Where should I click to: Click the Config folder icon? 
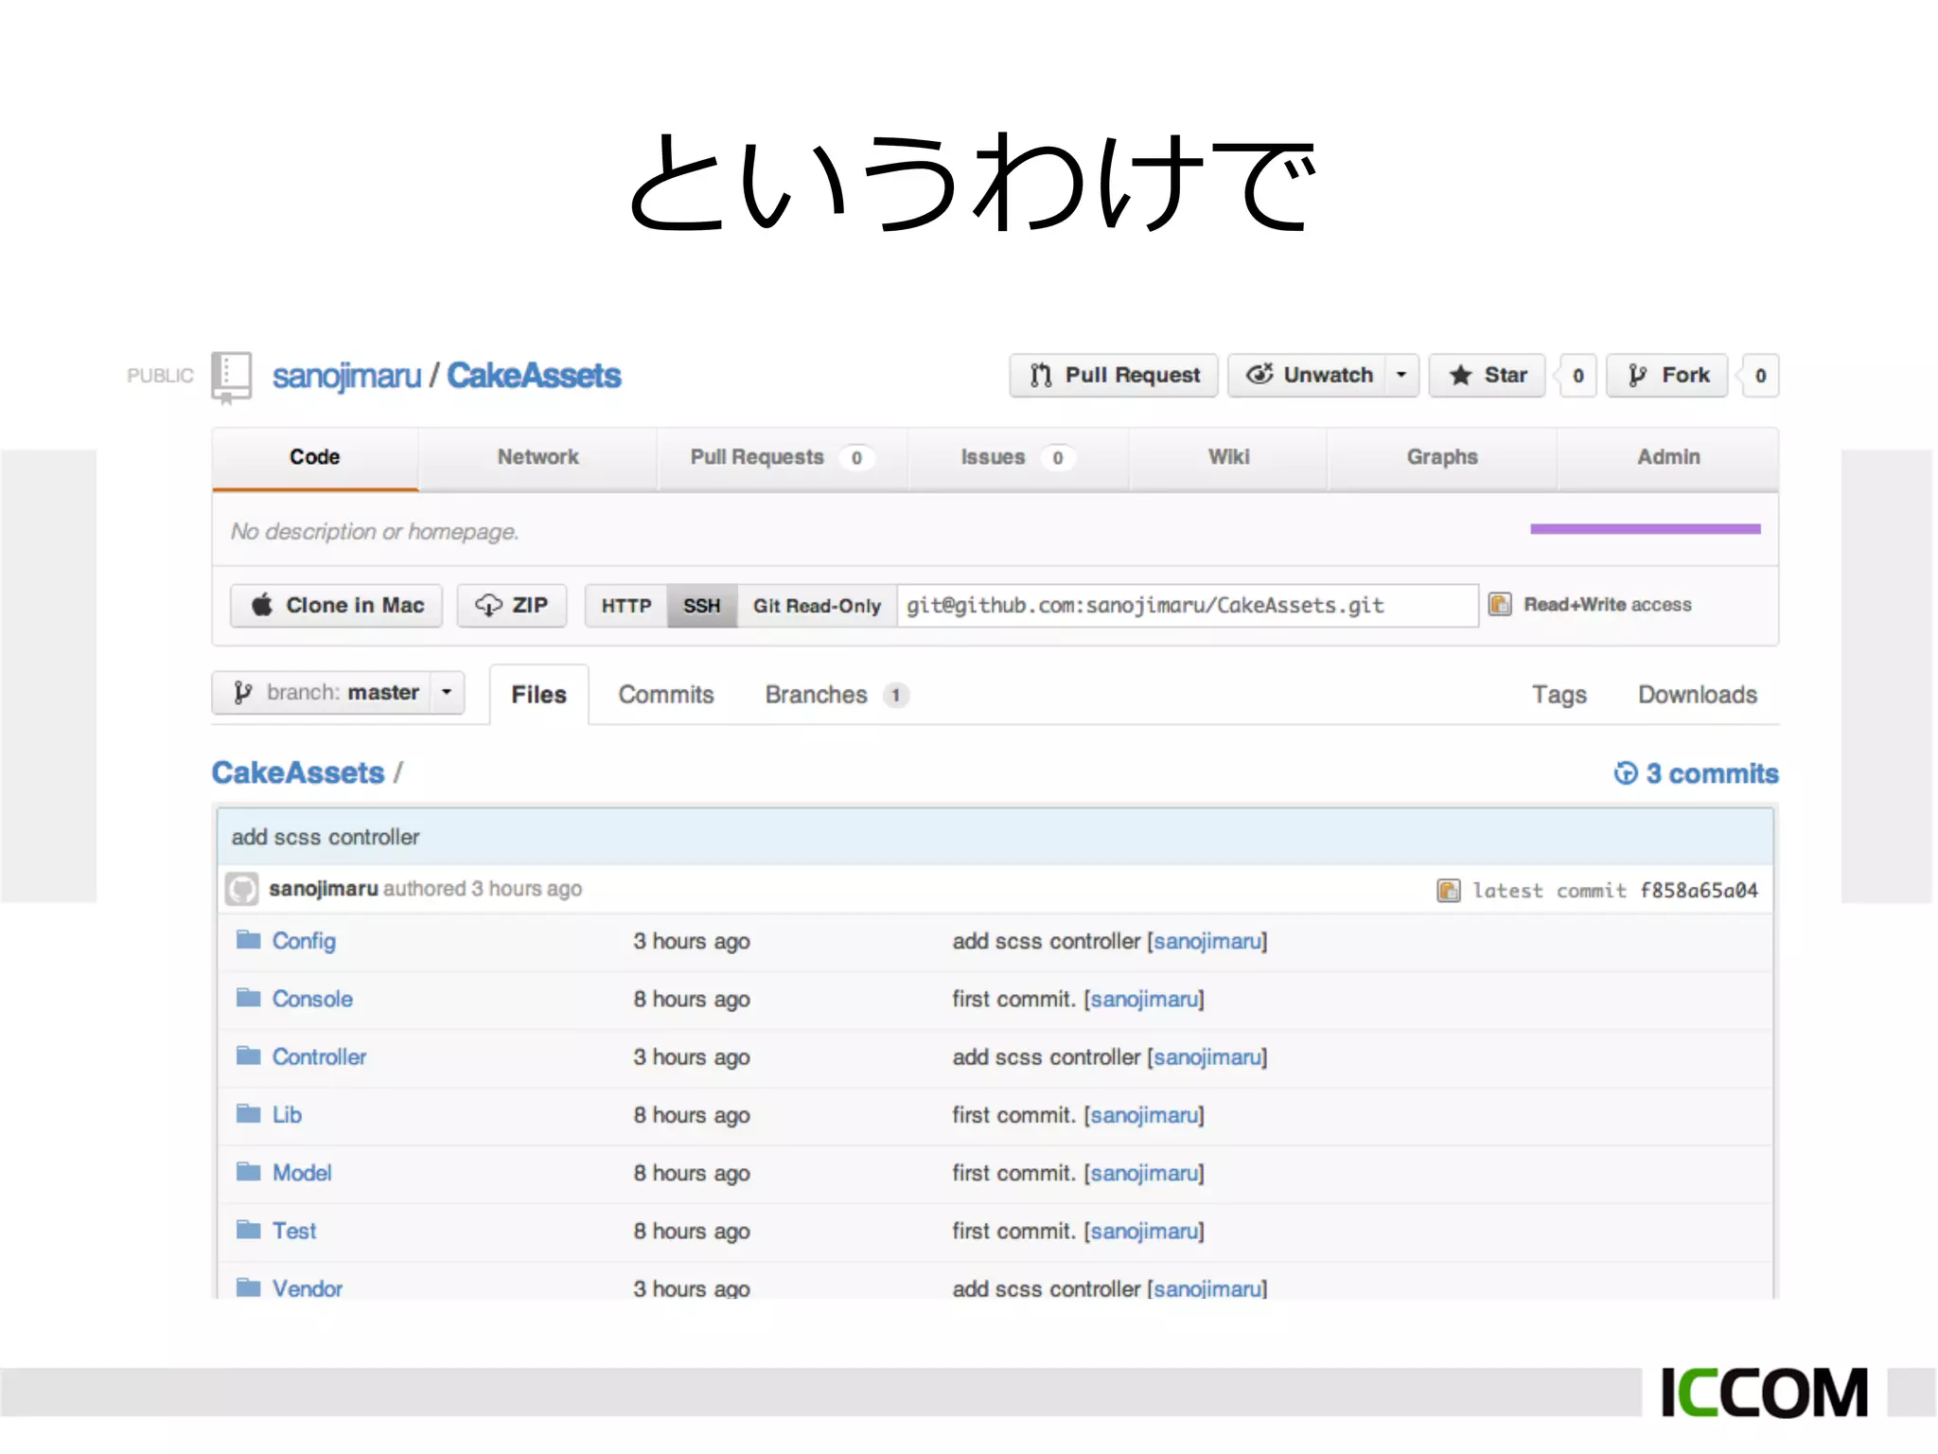click(249, 940)
